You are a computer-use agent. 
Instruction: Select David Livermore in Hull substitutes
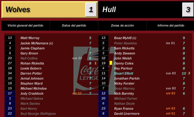tap(127, 114)
